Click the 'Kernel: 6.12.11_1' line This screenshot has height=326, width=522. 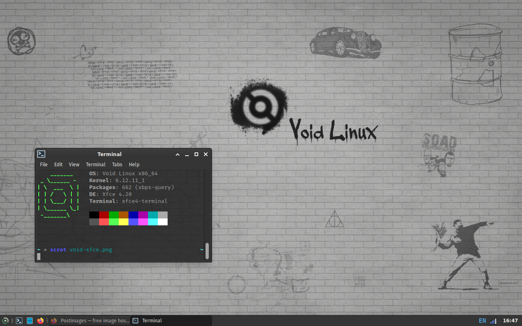(117, 181)
